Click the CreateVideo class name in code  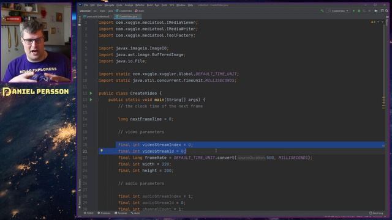coord(143,94)
